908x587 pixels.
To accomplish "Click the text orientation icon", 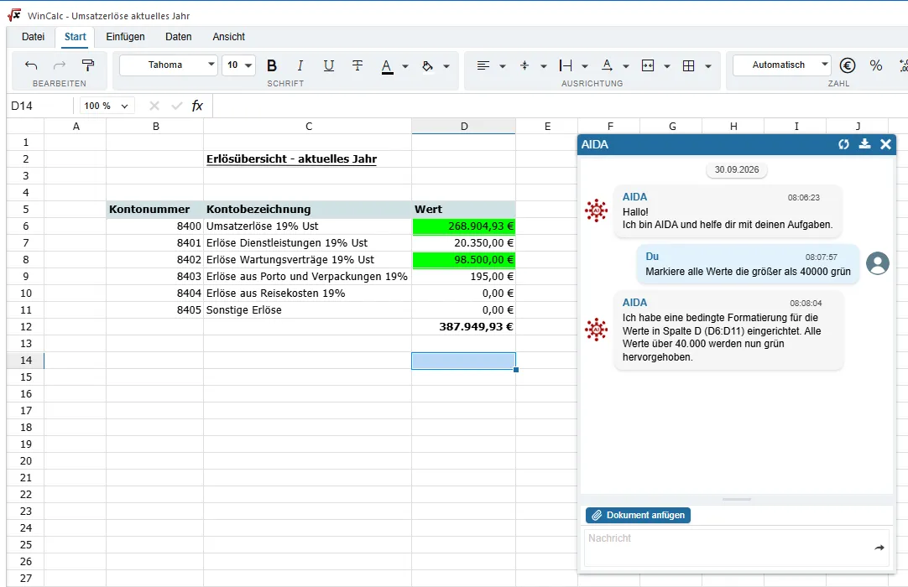I will click(x=606, y=65).
